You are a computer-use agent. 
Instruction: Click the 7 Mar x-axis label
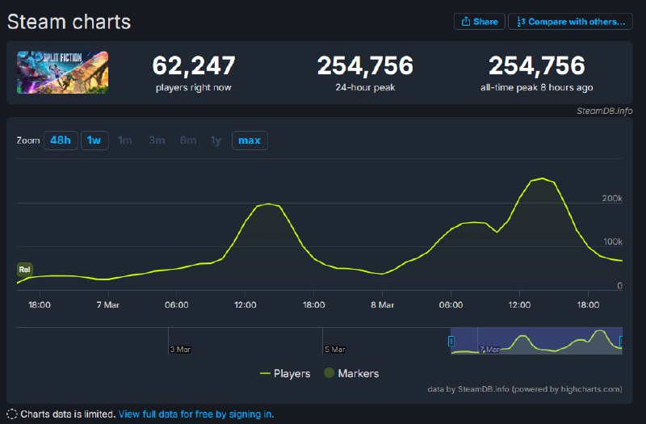[108, 305]
